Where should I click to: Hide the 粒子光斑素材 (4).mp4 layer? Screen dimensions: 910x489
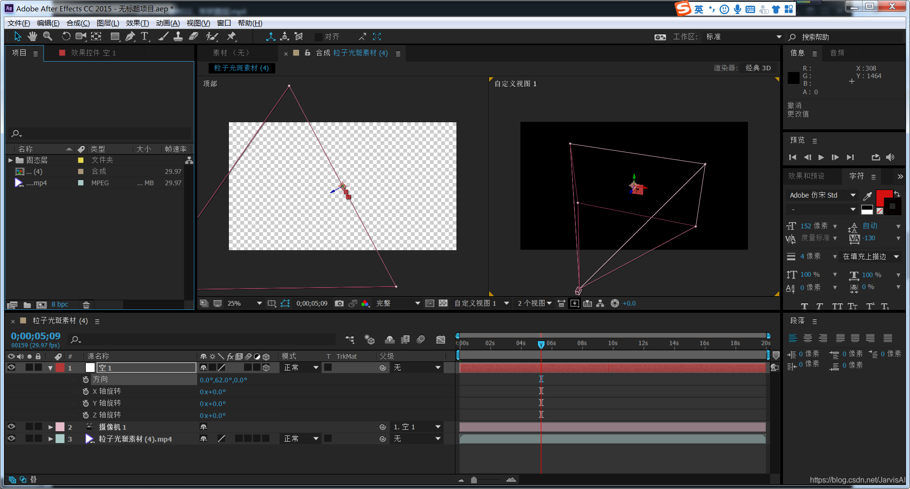[x=11, y=438]
